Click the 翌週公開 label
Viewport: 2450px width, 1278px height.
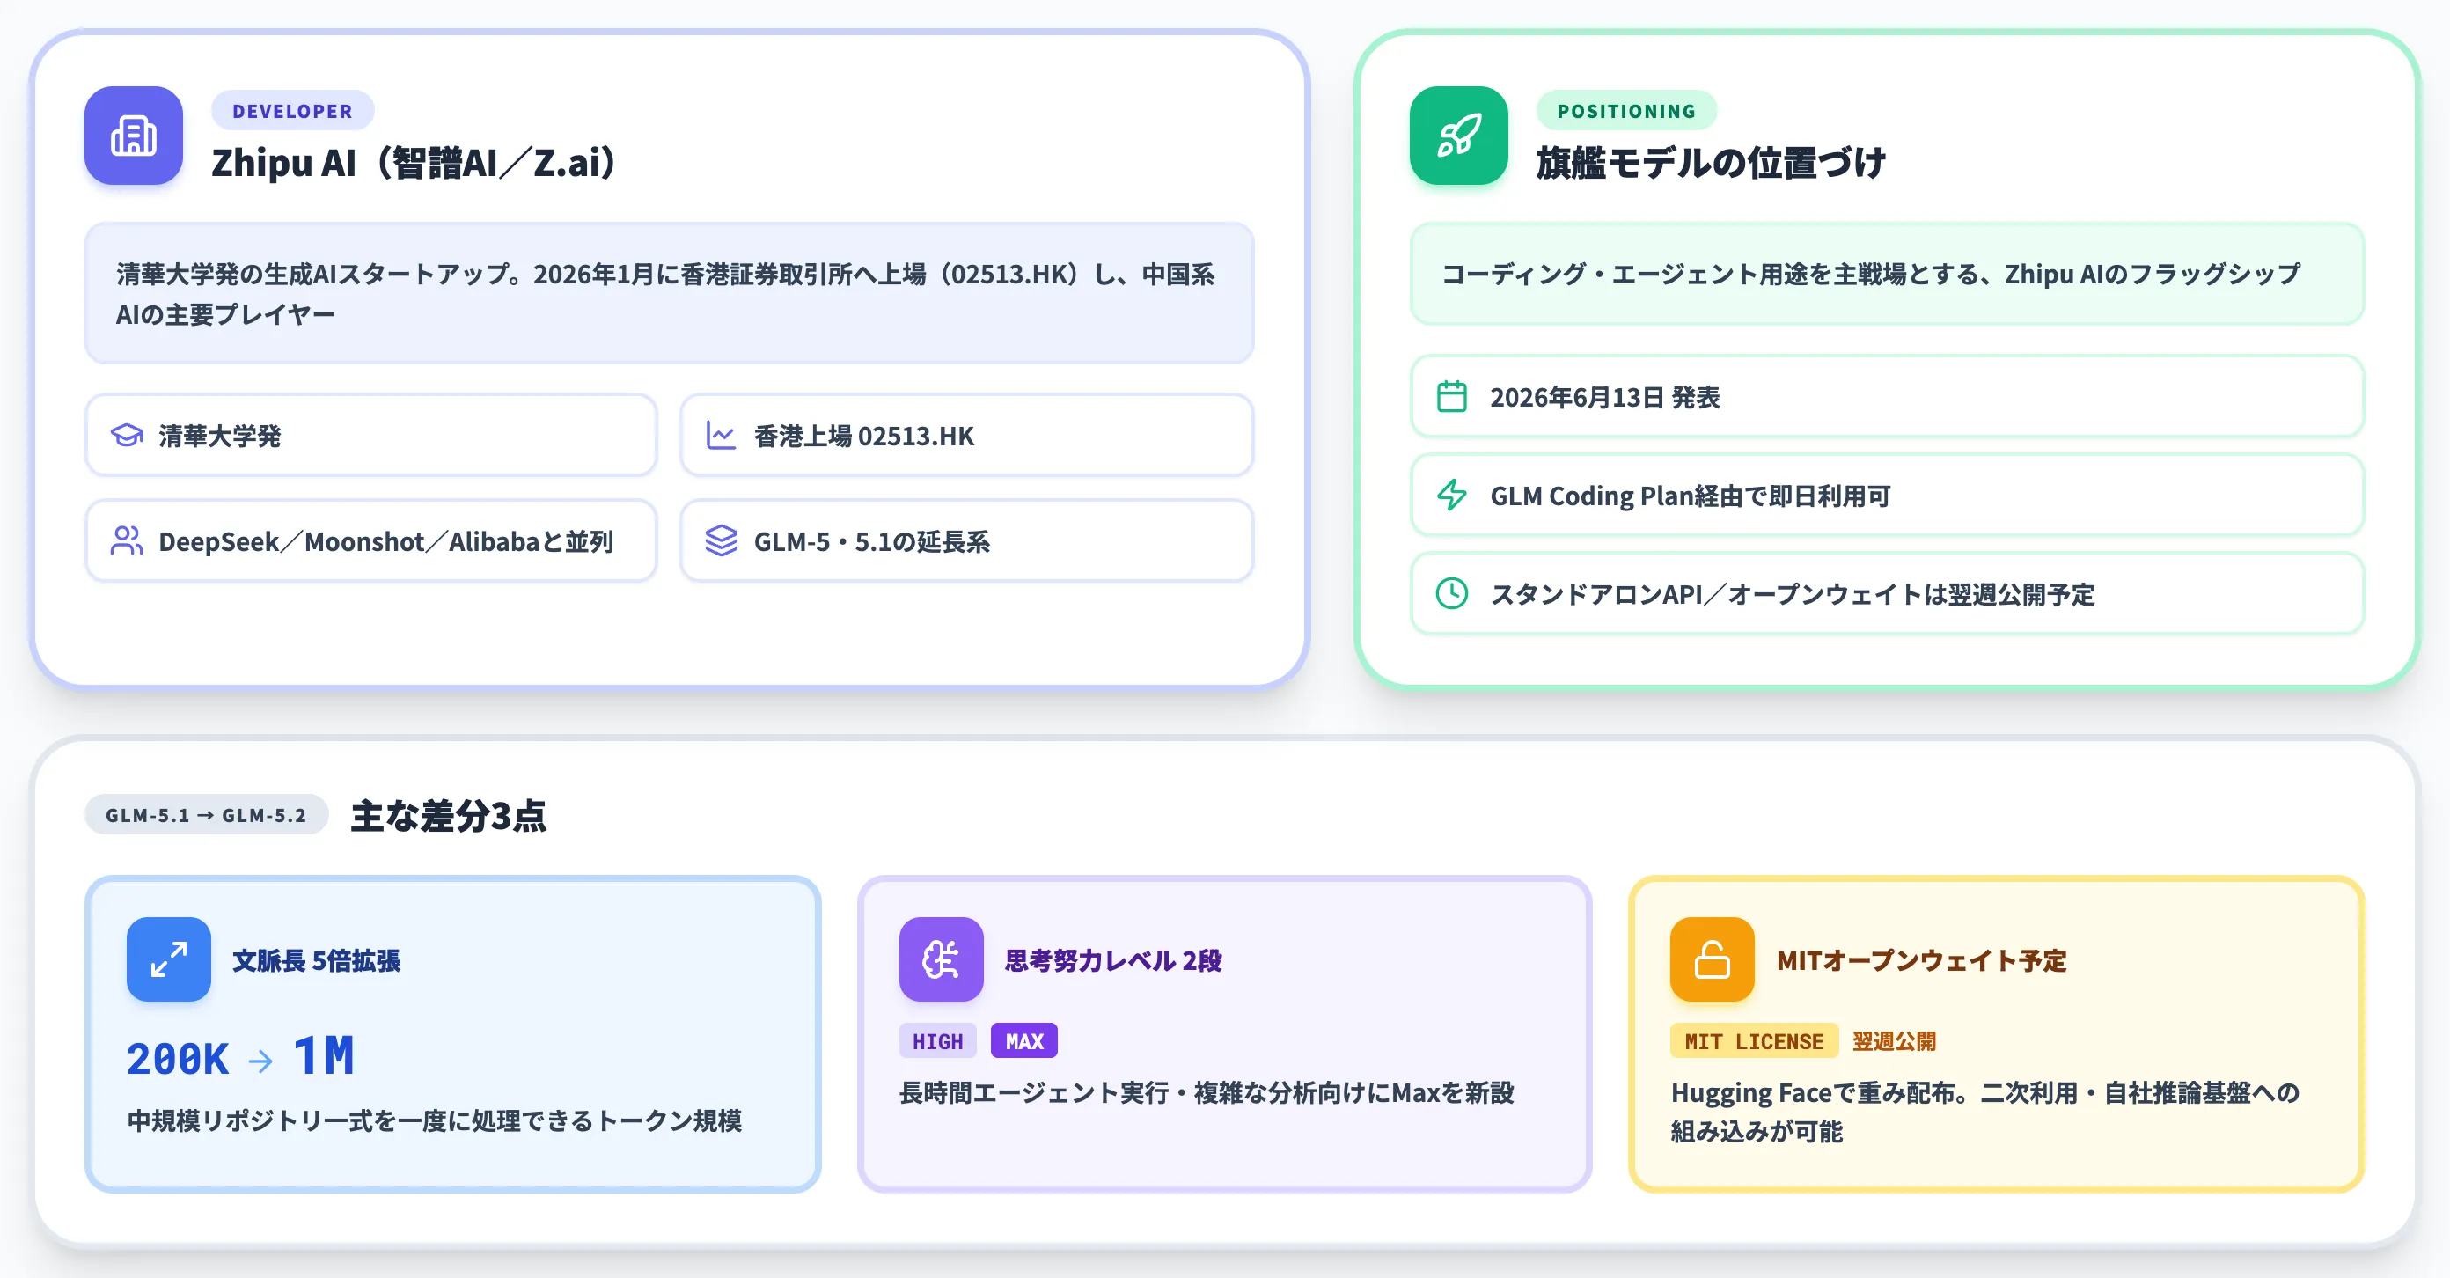point(1894,1041)
